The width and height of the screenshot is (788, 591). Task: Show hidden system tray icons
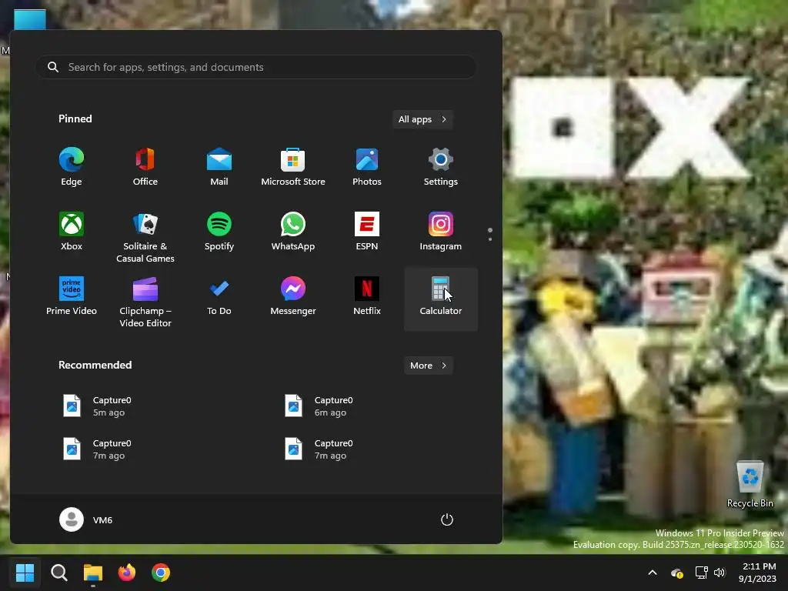tap(653, 573)
